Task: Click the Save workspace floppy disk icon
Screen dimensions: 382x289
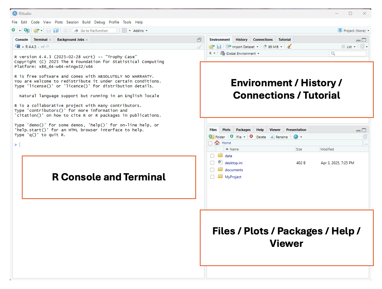Action: click(x=219, y=47)
